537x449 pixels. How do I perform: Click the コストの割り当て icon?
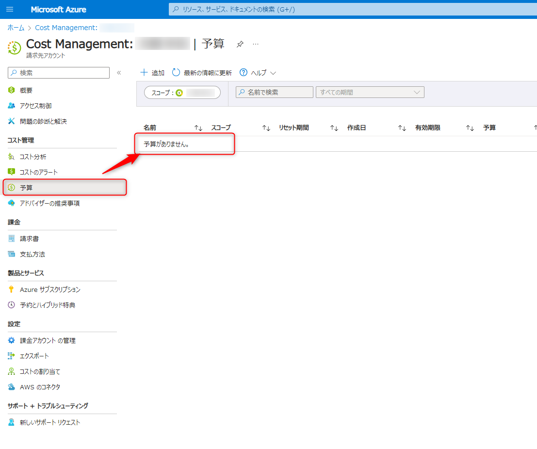[x=11, y=371]
